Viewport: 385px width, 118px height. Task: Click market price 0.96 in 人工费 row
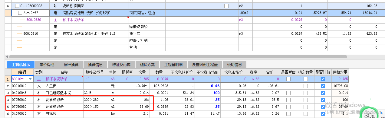click(208, 86)
